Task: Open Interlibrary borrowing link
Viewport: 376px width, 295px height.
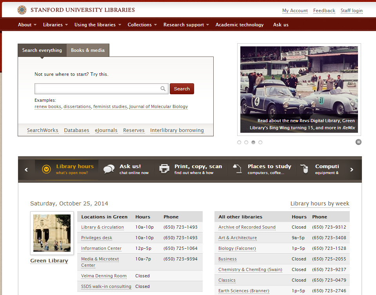Action: coord(177,130)
